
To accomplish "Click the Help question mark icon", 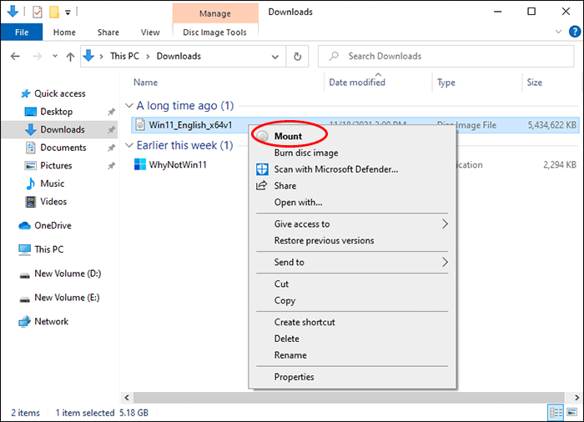I will click(x=572, y=33).
